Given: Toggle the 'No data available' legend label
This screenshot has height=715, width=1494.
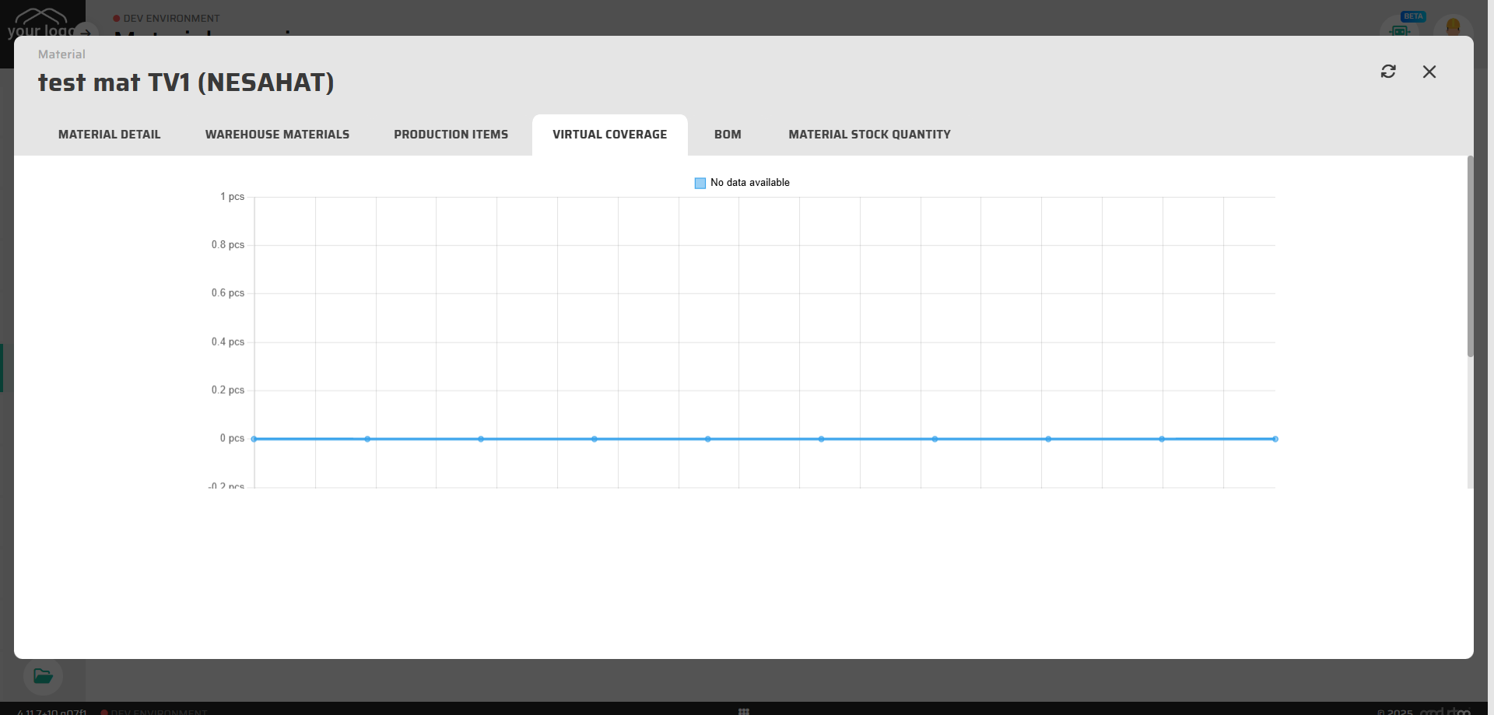Looking at the screenshot, I should tap(749, 183).
